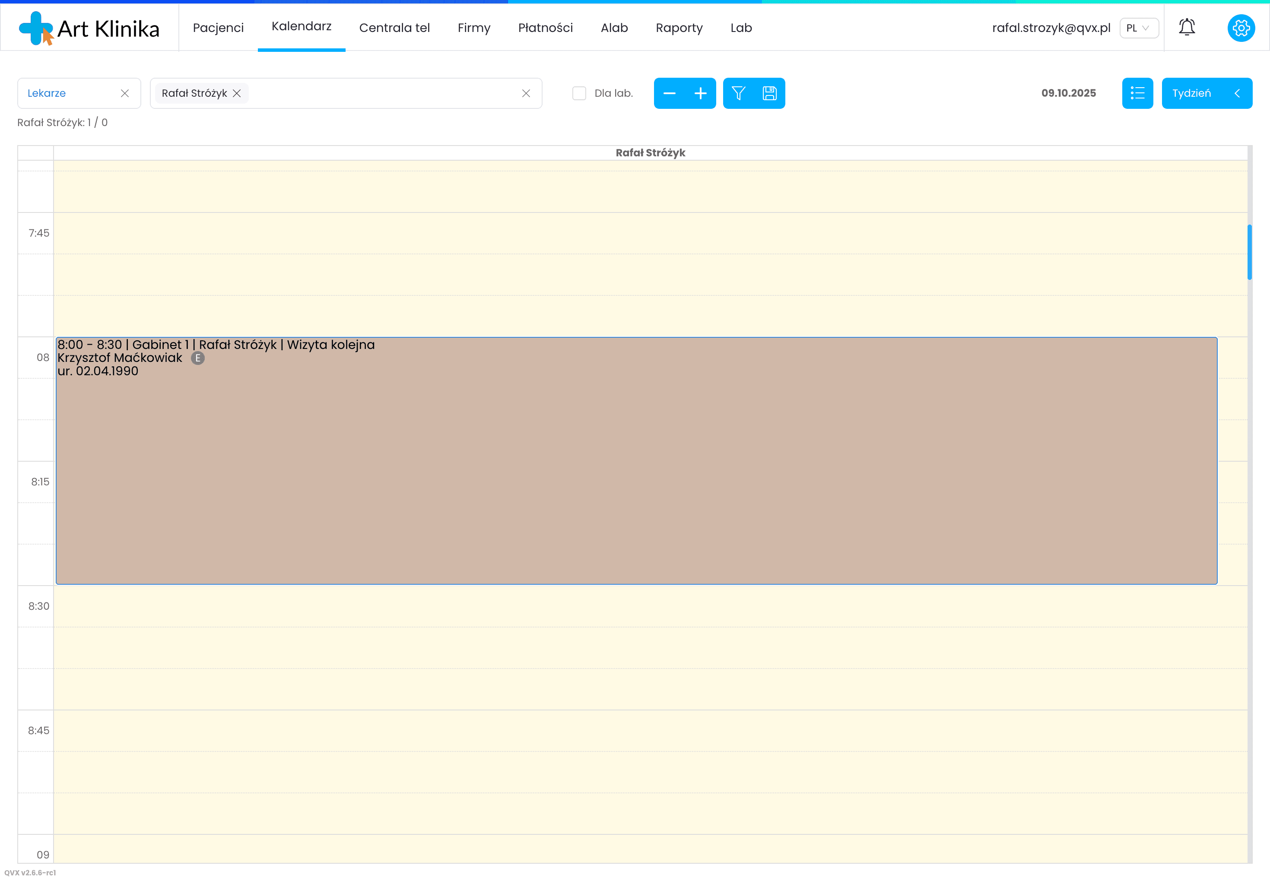Expand the Tydzień view selector

pos(1206,93)
